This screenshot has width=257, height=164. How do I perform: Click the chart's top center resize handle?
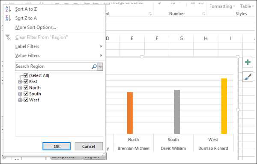(142, 57)
